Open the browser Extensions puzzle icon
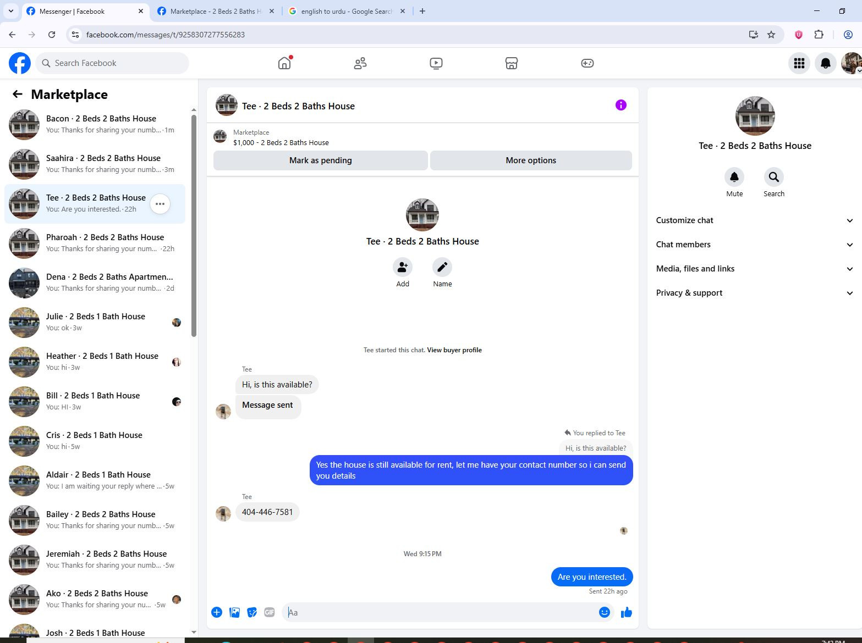 pos(819,35)
